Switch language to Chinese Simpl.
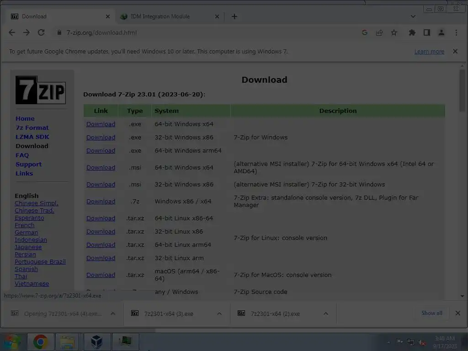The height and width of the screenshot is (351, 468). pos(37,203)
